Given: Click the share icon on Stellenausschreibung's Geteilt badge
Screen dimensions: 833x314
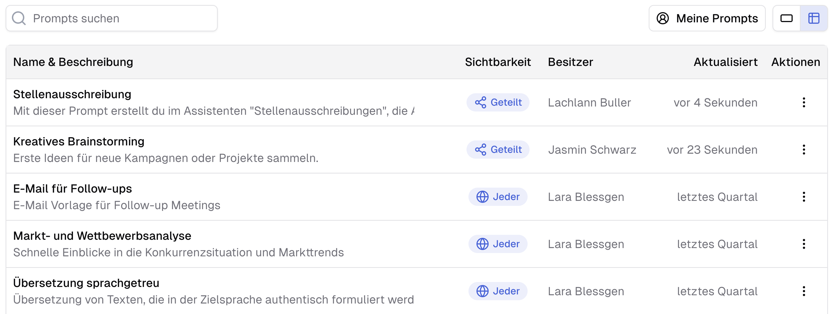Looking at the screenshot, I should (481, 102).
